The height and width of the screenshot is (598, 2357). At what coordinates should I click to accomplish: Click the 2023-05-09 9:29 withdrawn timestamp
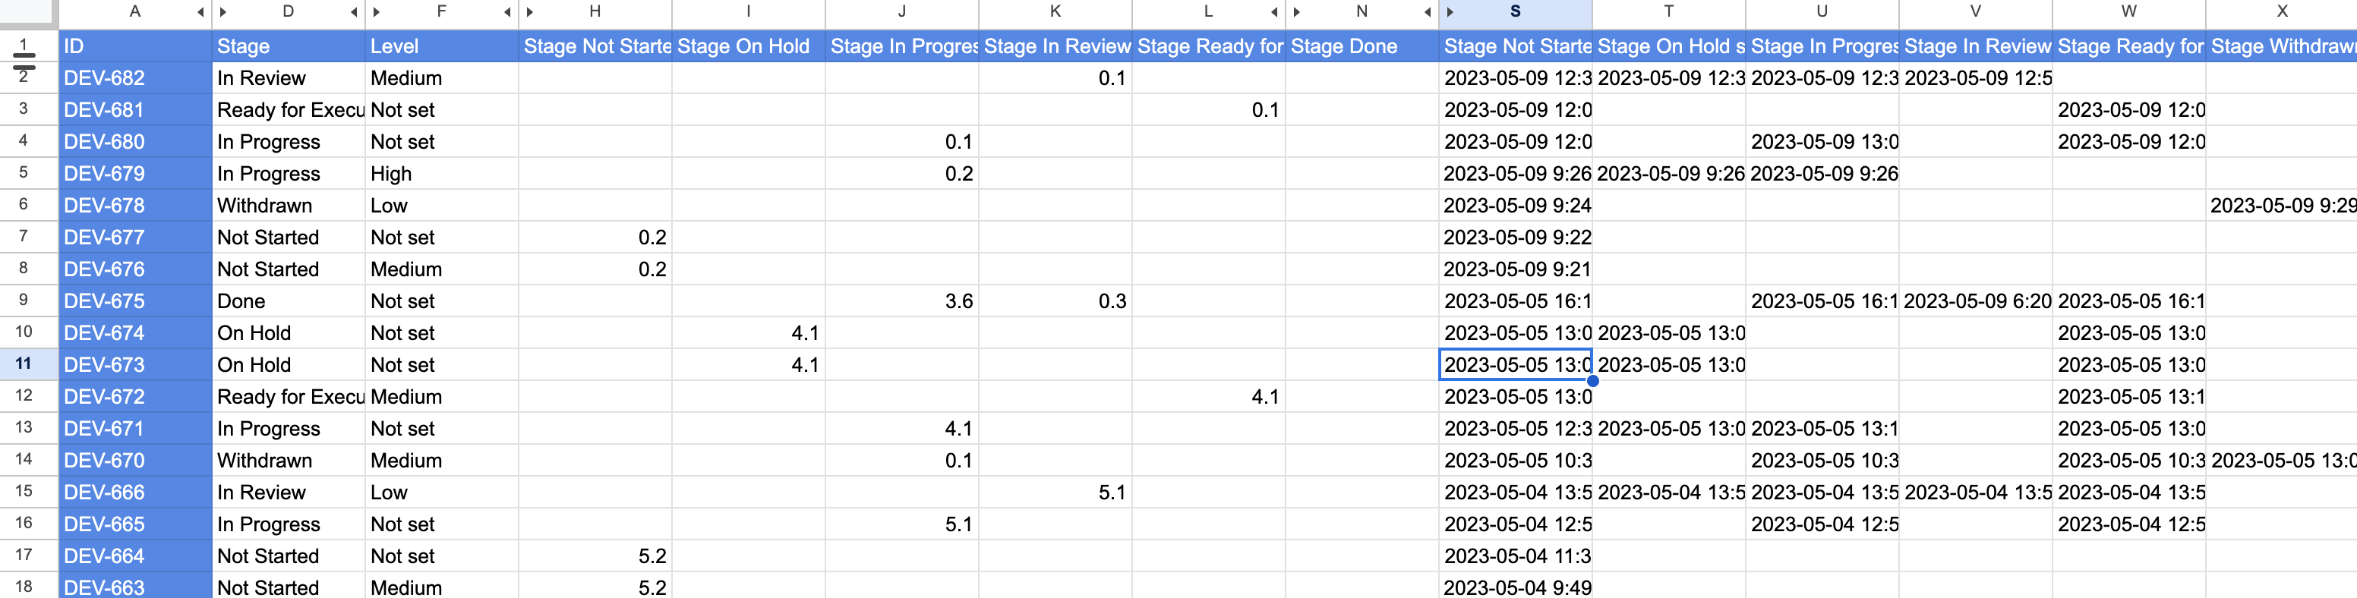tap(2282, 205)
